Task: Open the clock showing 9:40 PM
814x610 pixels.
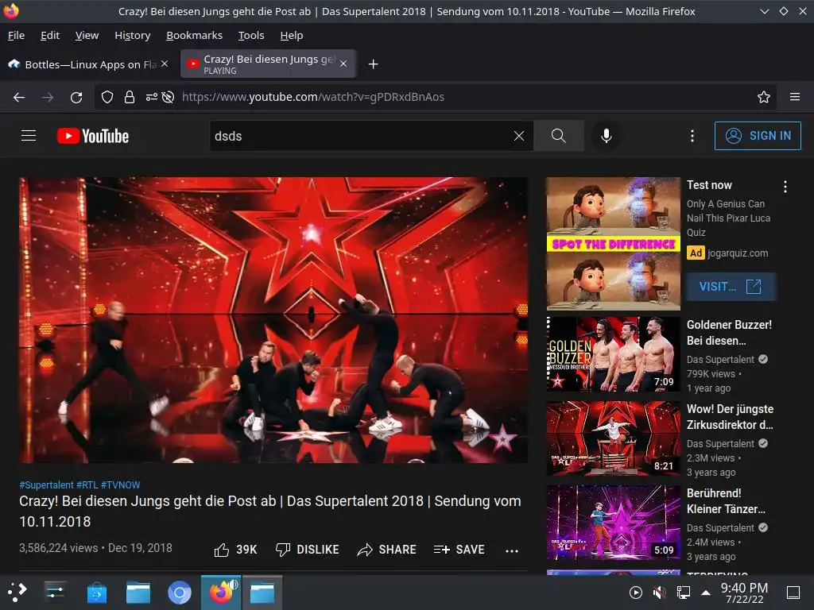Action: [x=744, y=593]
